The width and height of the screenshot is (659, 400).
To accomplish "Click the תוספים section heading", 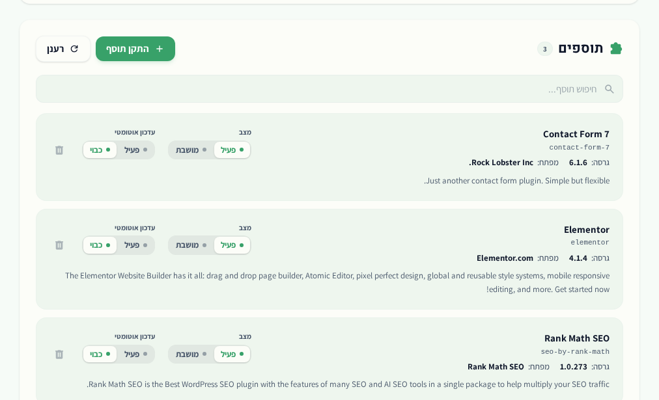I will pyautogui.click(x=580, y=49).
